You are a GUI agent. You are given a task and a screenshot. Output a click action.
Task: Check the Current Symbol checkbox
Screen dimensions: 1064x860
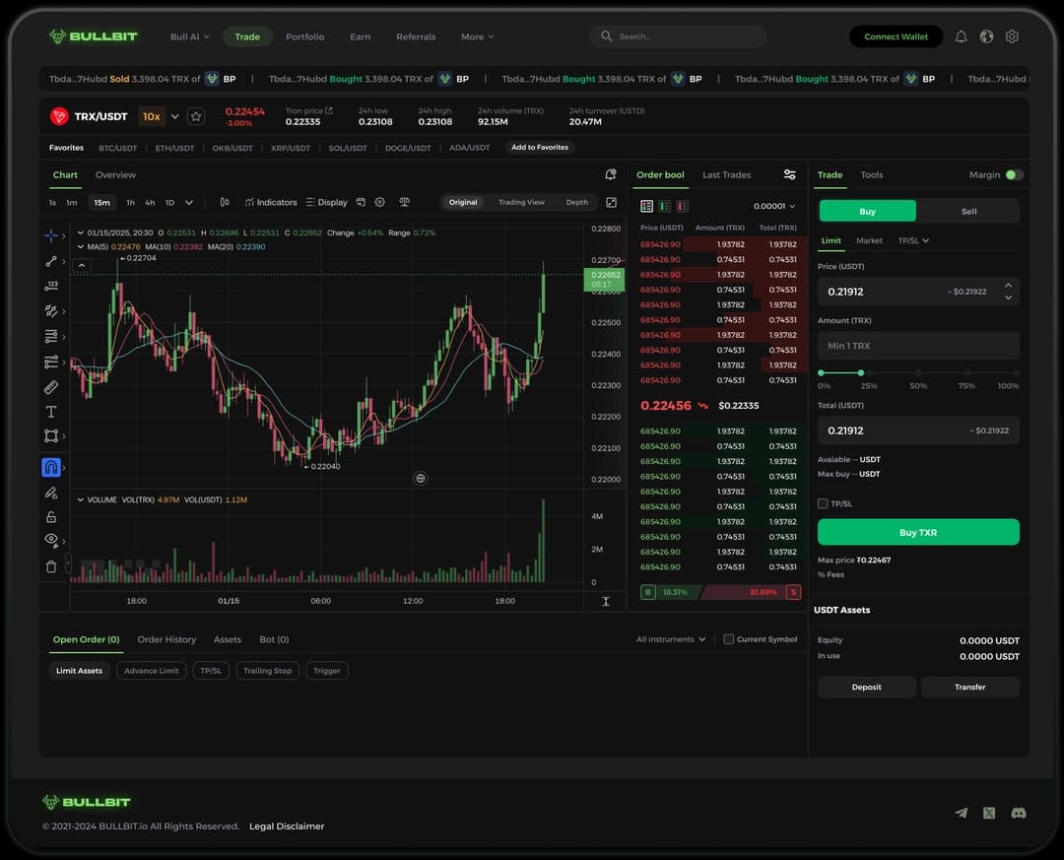(x=728, y=639)
